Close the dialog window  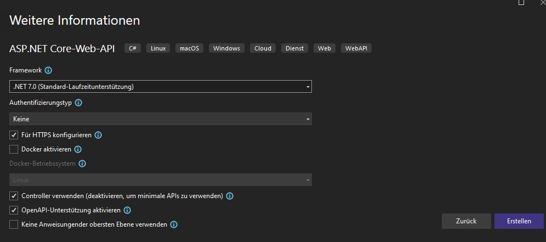[x=543, y=2]
